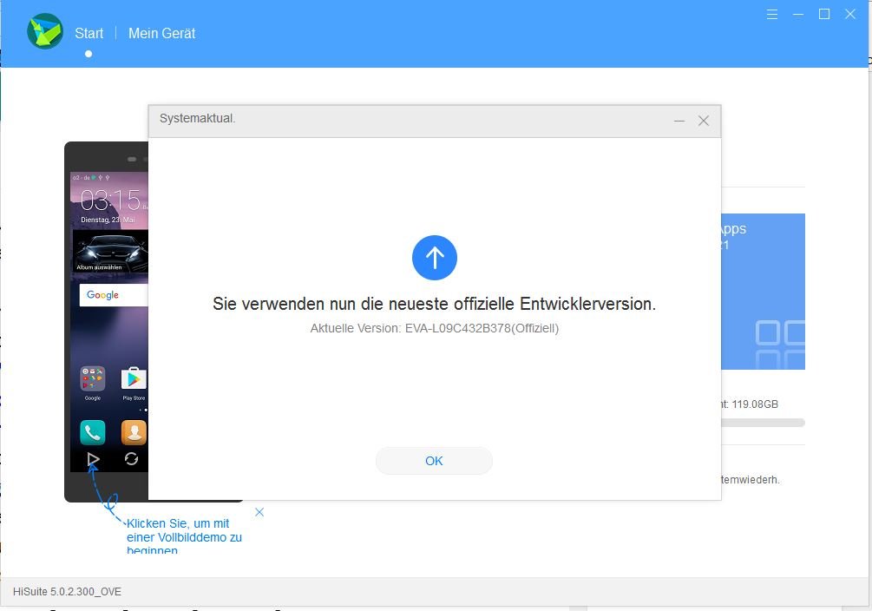872x611 pixels.
Task: Click the 119.08GB storage value
Action: click(x=755, y=404)
